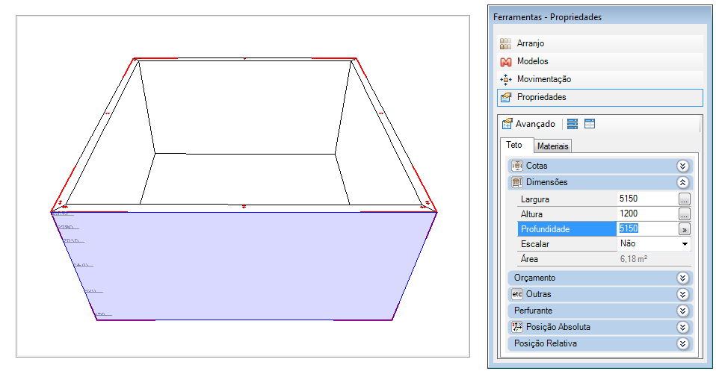Expand the Orçamento section chevron
Screen dimensions: 716x374
(x=682, y=278)
